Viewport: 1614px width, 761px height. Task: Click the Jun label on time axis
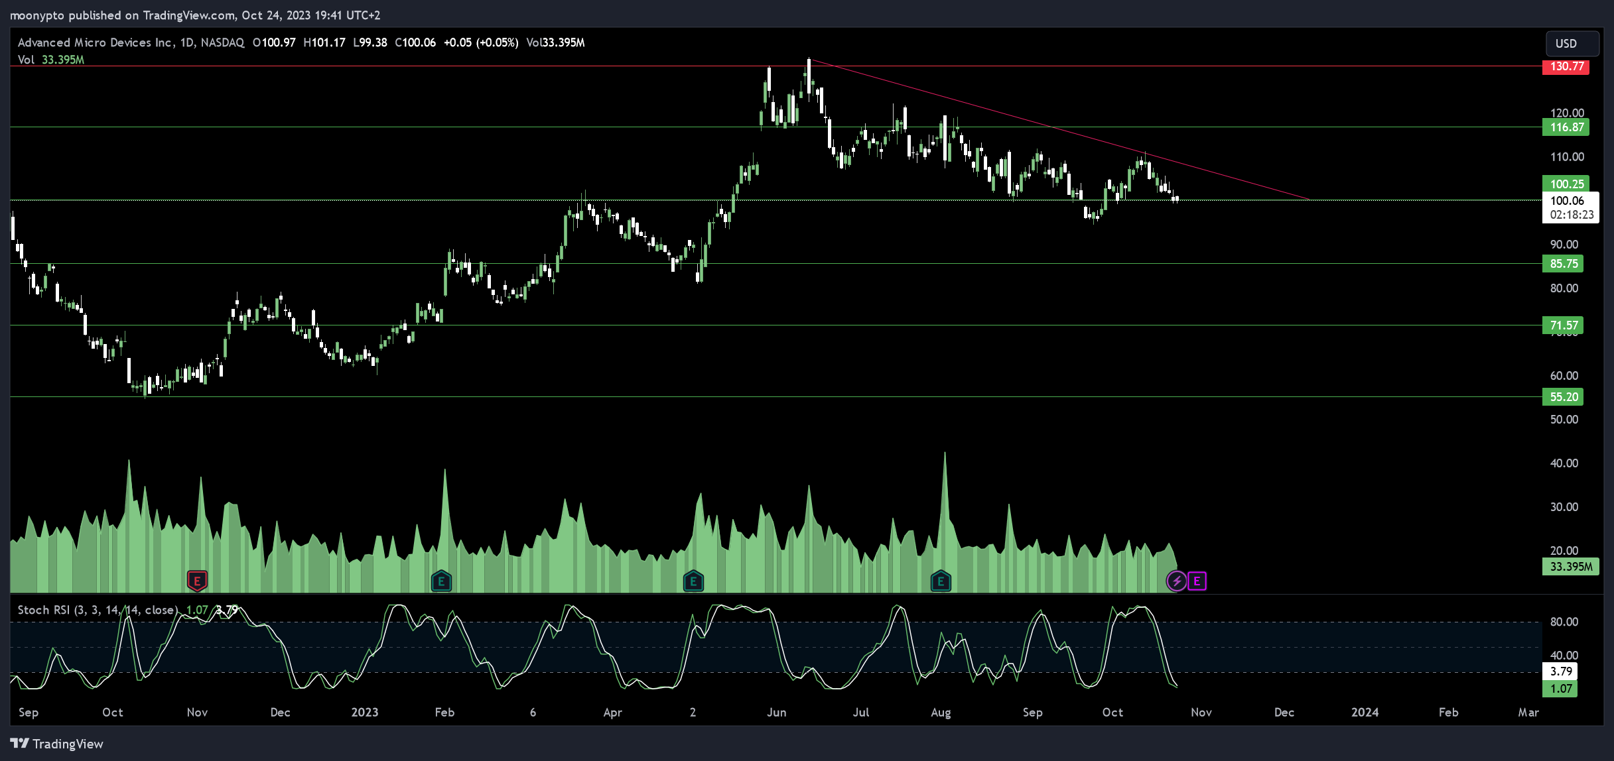777,713
